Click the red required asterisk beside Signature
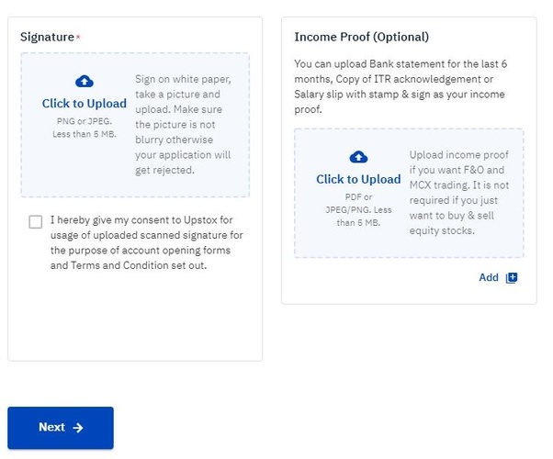Image resolution: width=553 pixels, height=459 pixels. pyautogui.click(x=79, y=38)
